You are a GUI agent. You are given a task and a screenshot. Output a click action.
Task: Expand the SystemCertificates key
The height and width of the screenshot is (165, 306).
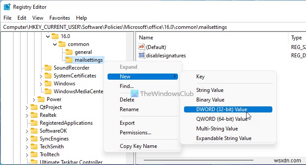pos(41,76)
